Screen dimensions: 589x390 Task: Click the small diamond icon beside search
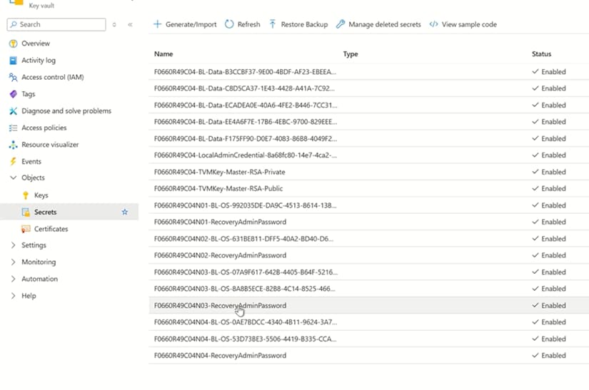(x=114, y=25)
